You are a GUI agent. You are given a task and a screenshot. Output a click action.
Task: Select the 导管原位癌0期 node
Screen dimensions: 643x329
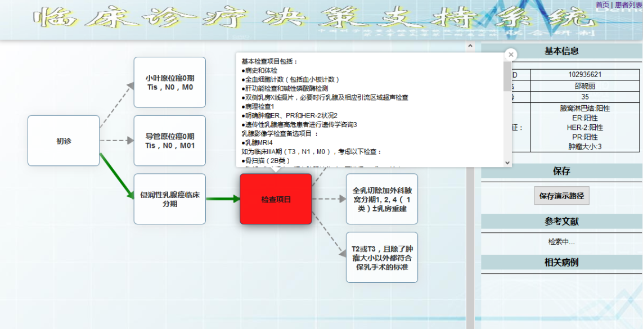169,141
